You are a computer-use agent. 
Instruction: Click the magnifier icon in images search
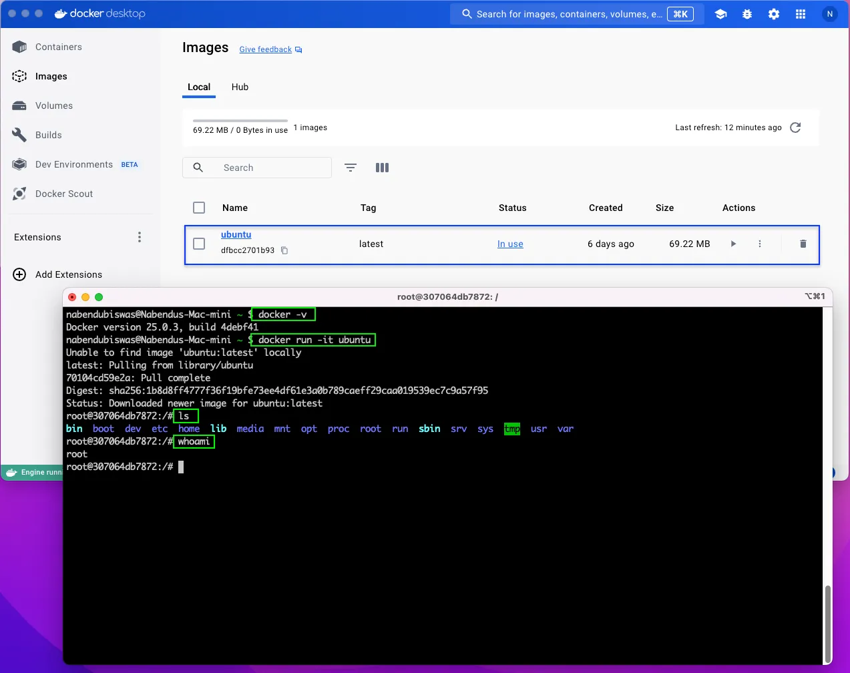point(198,168)
